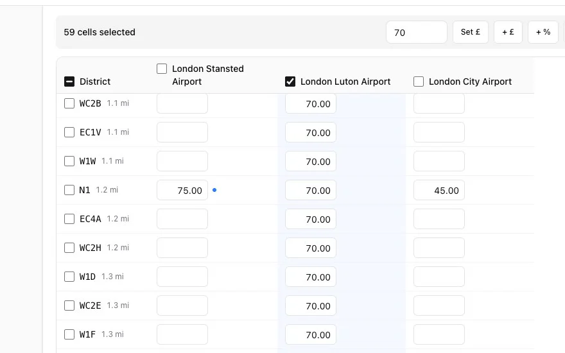Screen dimensions: 565x353
Task: Click the WC2E Luton price field
Action: (311, 305)
